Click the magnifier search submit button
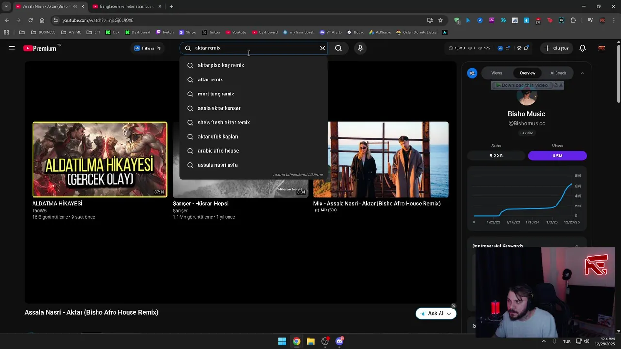The height and width of the screenshot is (349, 621). 338,48
